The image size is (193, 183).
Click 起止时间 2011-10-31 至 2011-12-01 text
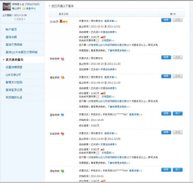[x=100, y=26]
